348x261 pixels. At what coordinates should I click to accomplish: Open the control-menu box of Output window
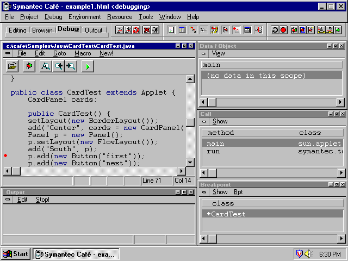pos(8,200)
